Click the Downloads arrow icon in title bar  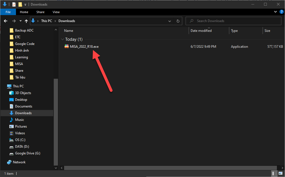click(x=5, y=4)
